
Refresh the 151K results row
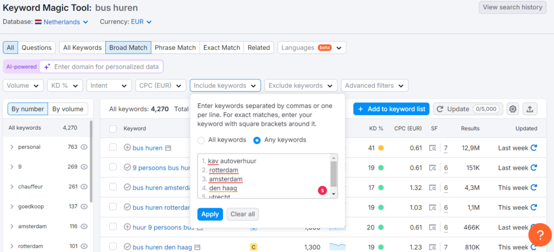pyautogui.click(x=534, y=168)
